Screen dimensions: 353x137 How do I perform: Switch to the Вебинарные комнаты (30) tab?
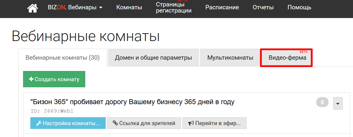coord(62,58)
